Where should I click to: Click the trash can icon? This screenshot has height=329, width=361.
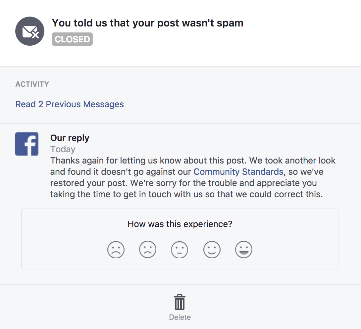(180, 302)
